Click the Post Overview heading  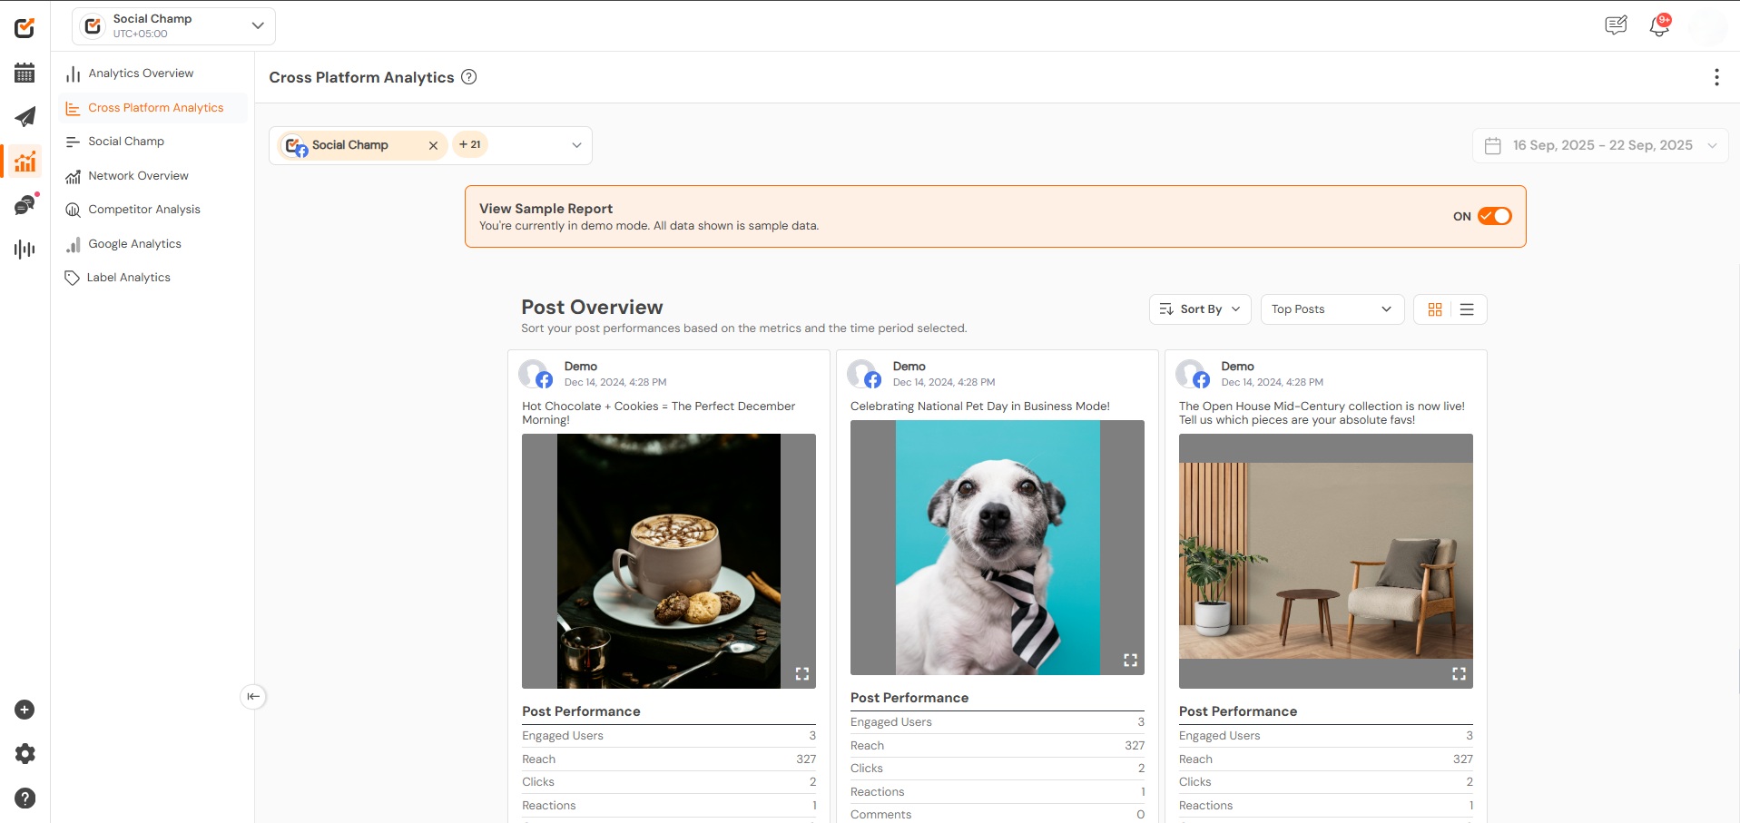tap(592, 307)
